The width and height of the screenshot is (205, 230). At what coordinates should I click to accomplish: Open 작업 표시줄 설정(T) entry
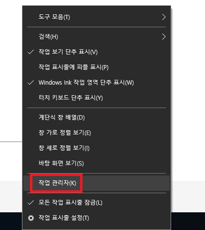point(96,218)
